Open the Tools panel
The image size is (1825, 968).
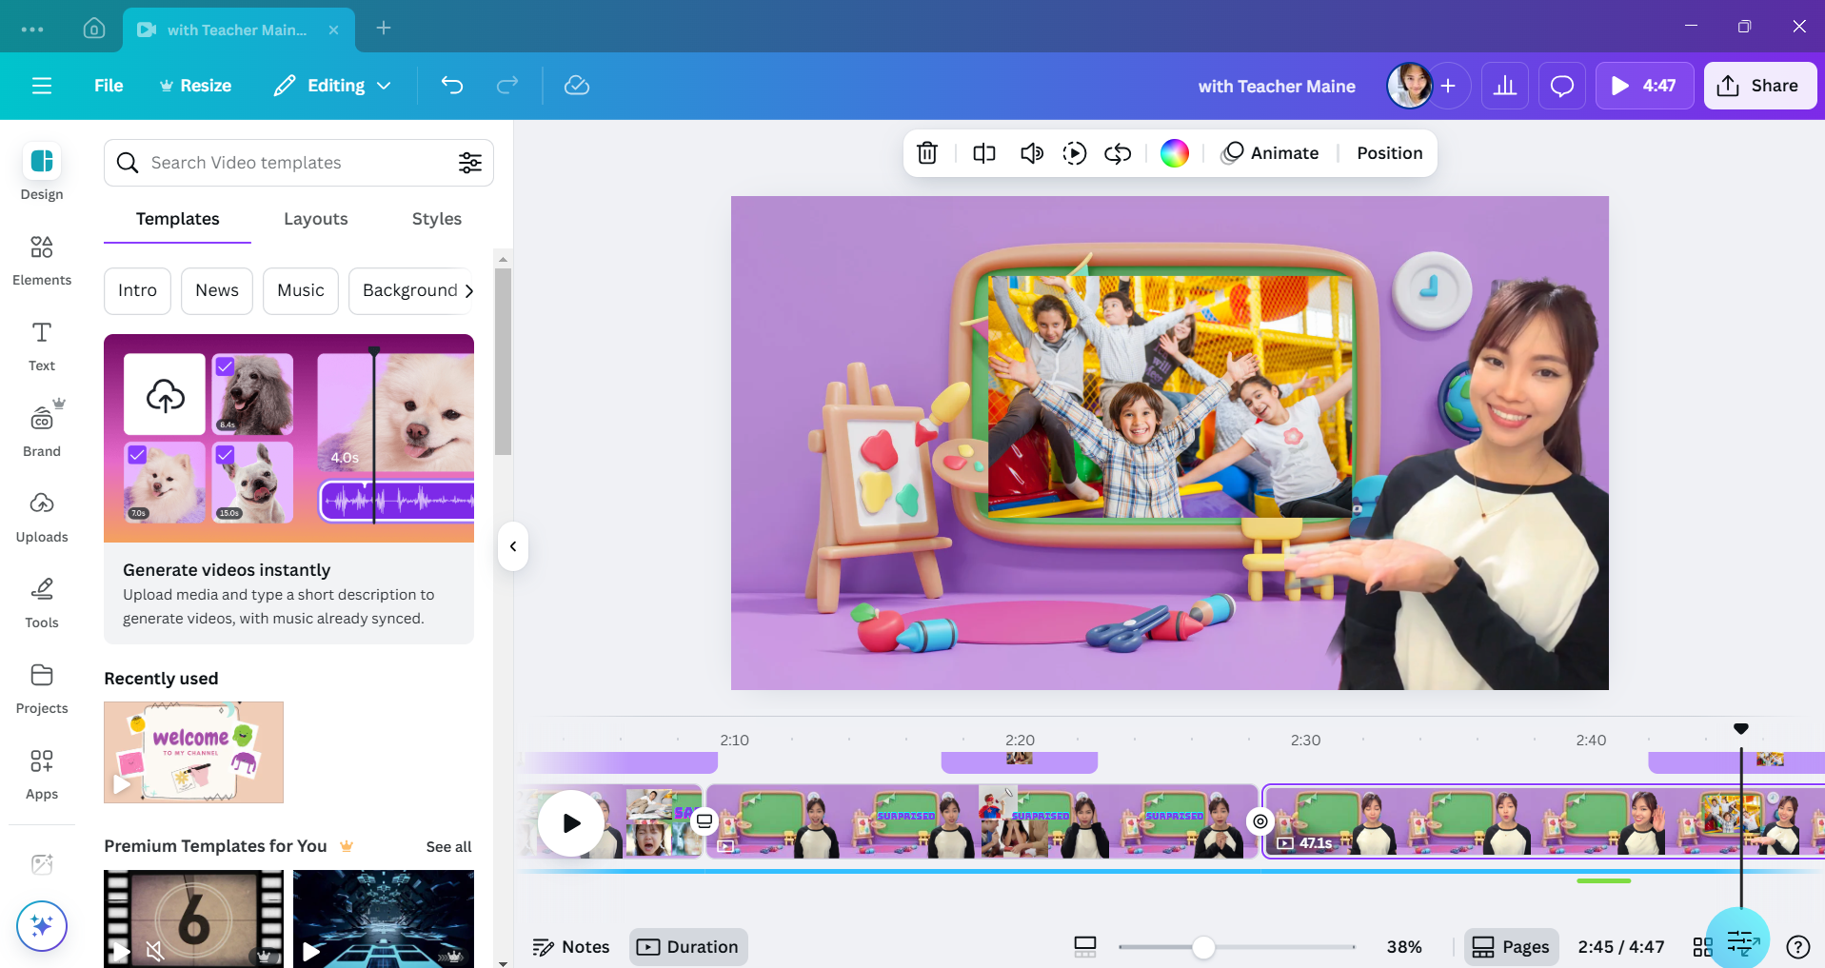pos(42,603)
